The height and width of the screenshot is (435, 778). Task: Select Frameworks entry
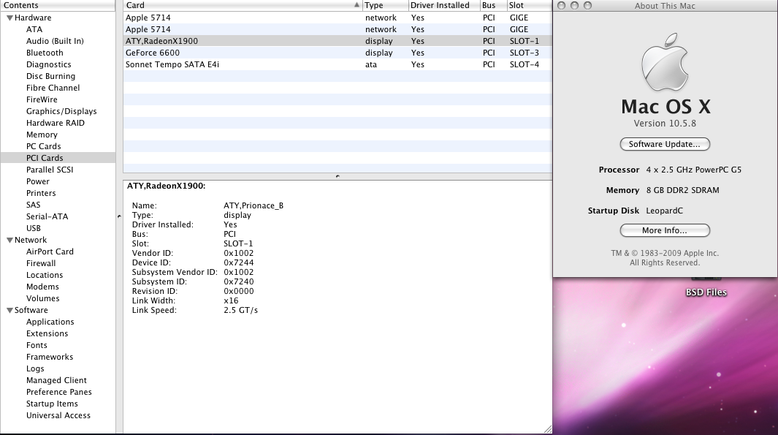[49, 357]
